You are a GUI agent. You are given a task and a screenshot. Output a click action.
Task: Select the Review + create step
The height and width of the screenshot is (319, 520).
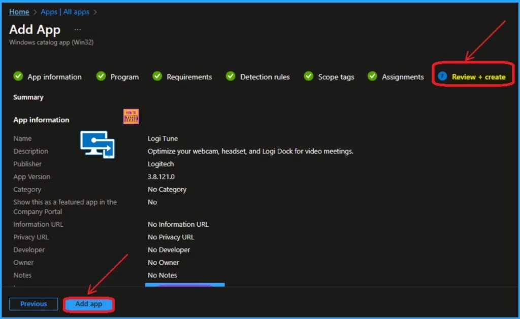point(472,77)
